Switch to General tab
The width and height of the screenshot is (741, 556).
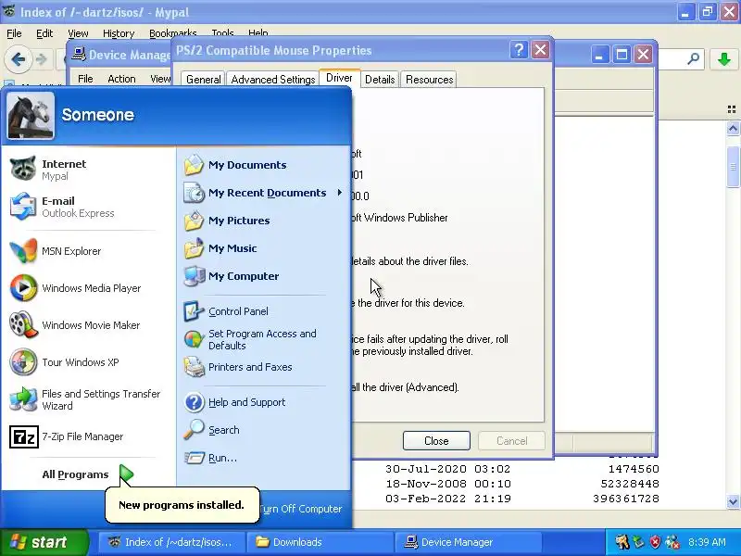pyautogui.click(x=203, y=80)
